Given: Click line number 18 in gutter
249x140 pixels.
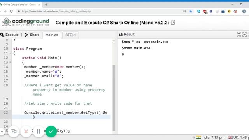Looking at the screenshot, I should [x=6, y=85].
